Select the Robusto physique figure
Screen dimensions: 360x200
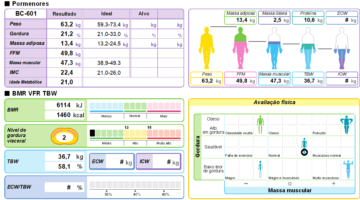[346, 124]
